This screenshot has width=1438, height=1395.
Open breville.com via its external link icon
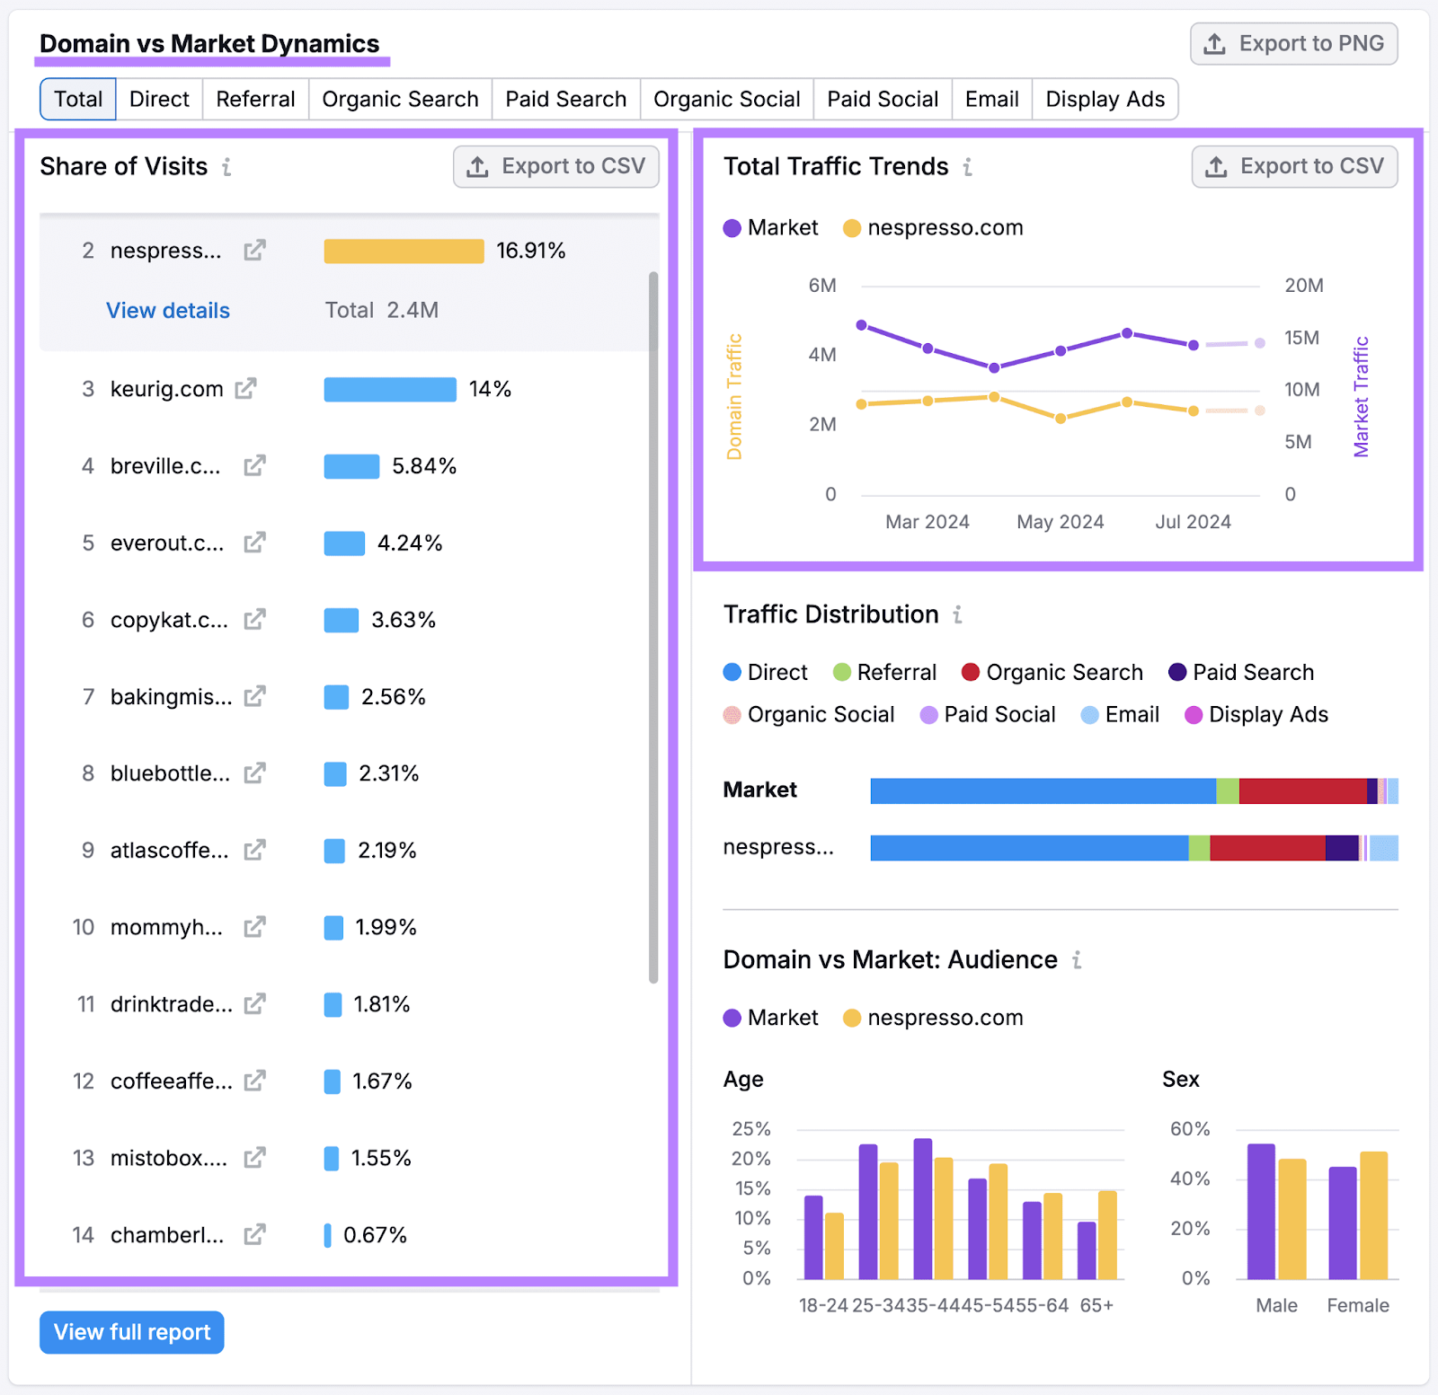coord(254,465)
